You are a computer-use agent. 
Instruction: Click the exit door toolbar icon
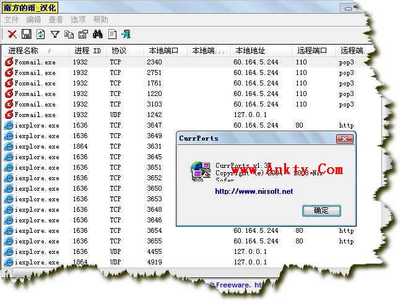tap(126, 34)
